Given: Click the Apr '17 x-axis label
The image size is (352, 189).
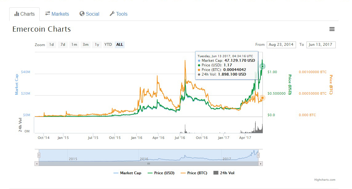Looking at the screenshot, I should click(245, 138).
